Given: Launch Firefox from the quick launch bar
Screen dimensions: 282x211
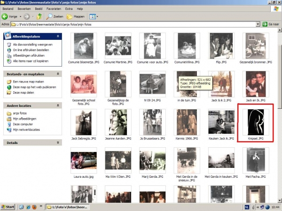Looking at the screenshot, I should (x=34, y=207).
